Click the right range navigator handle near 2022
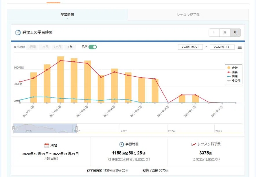Viewport: 256px width, 177px height. coord(76,128)
